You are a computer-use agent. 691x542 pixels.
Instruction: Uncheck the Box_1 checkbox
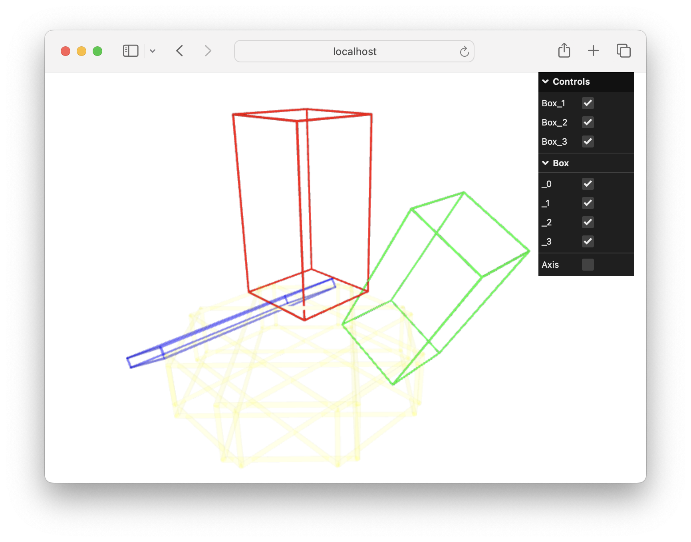(x=588, y=103)
